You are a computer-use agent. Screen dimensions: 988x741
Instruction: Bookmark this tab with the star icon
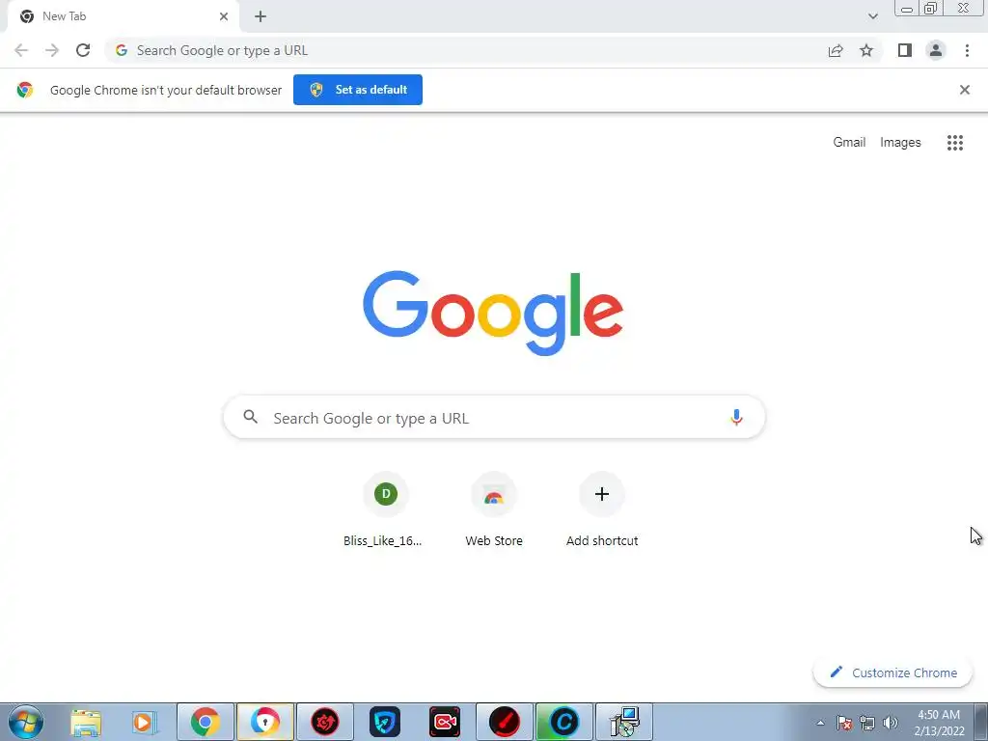(866, 50)
